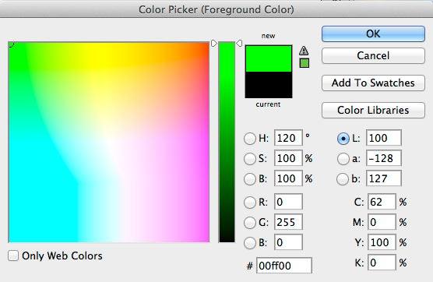This screenshot has height=282, width=433.
Task: Click the R field showing 0
Action: coord(288,202)
